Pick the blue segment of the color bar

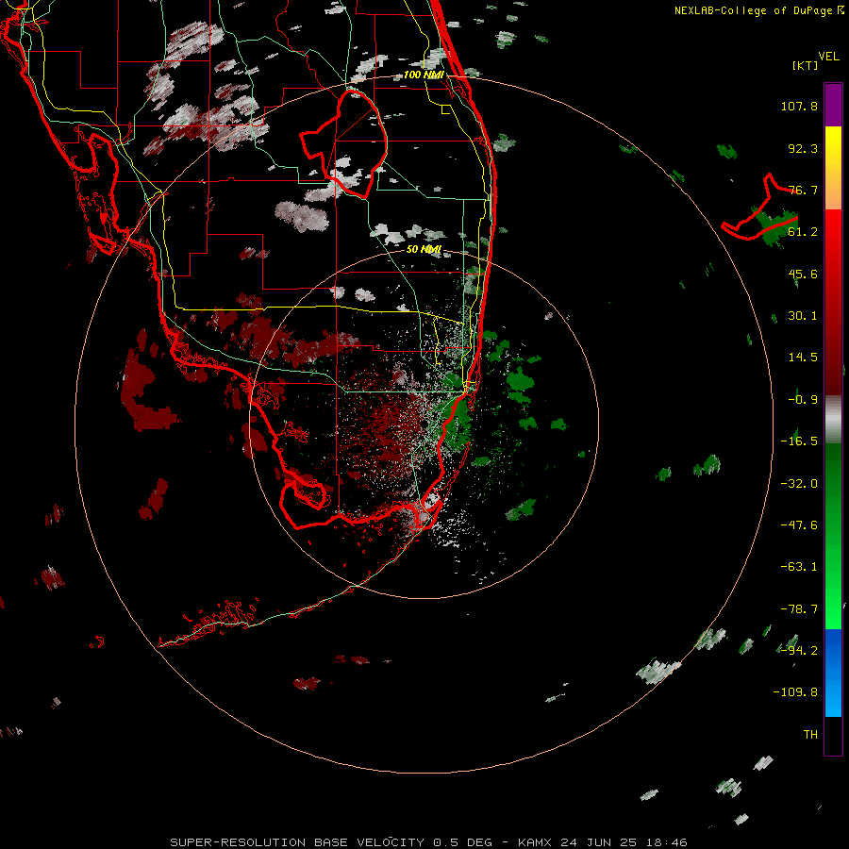(833, 673)
